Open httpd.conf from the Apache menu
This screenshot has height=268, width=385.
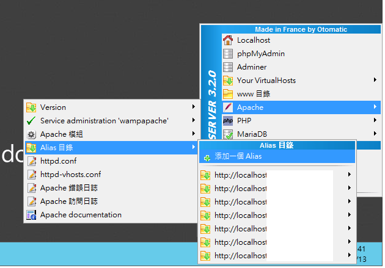coord(57,161)
